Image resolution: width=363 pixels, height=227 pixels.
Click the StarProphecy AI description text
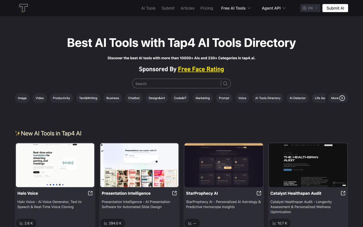pyautogui.click(x=223, y=204)
